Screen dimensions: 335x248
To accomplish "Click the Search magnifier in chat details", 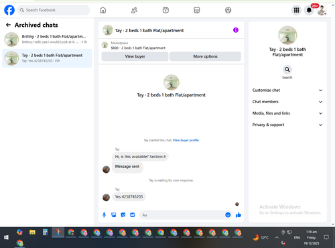I will point(287,70).
